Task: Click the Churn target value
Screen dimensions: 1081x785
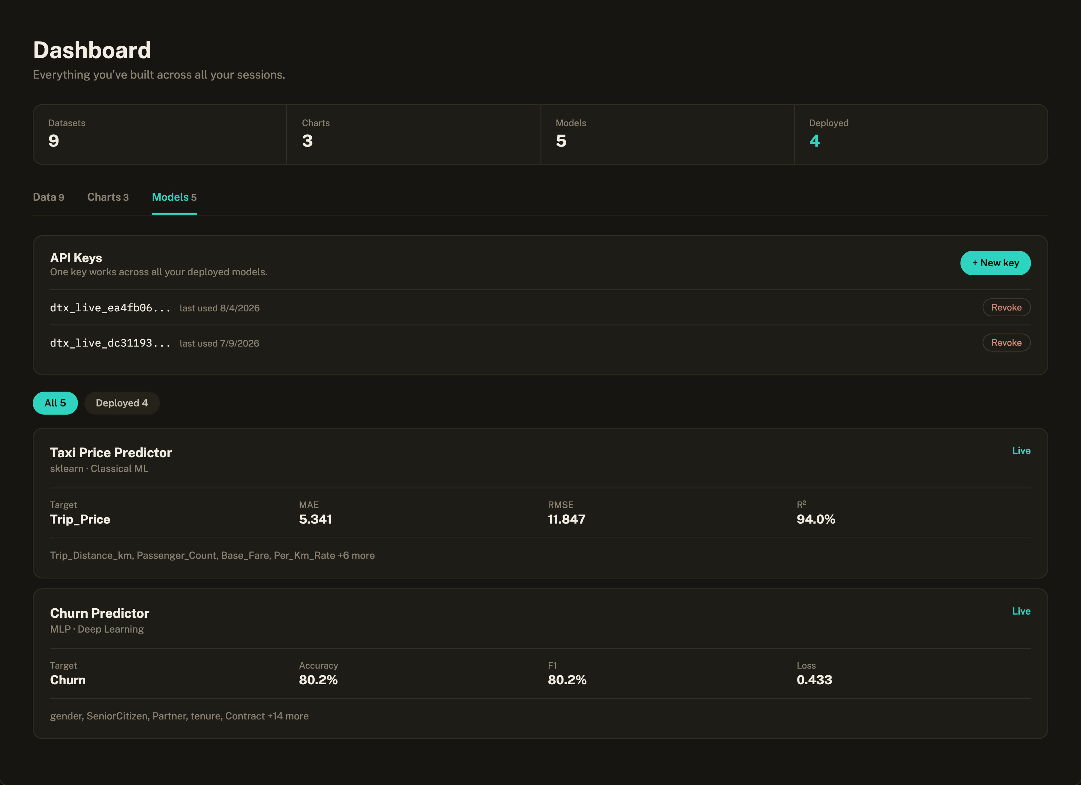Action: click(x=68, y=680)
